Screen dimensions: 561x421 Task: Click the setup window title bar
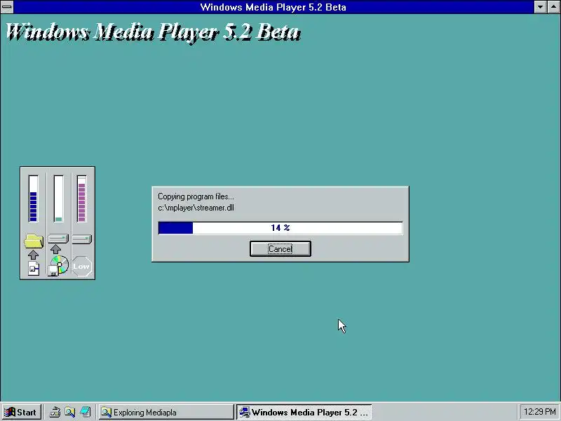coord(273,7)
